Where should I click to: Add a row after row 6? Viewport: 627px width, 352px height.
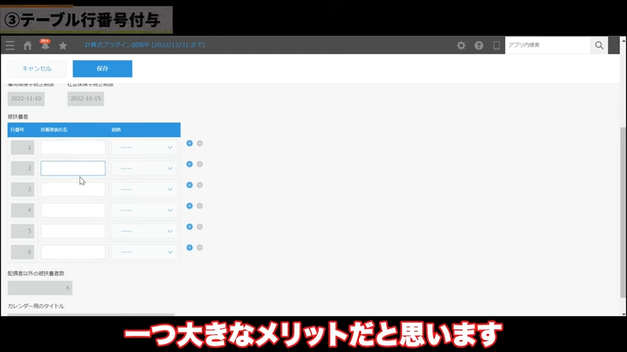(x=189, y=248)
